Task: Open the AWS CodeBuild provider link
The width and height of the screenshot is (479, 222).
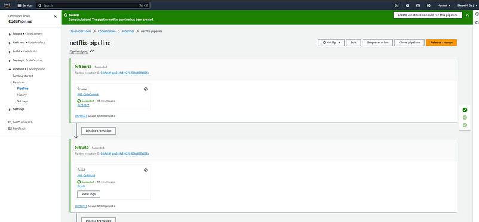Action: [x=86, y=176]
